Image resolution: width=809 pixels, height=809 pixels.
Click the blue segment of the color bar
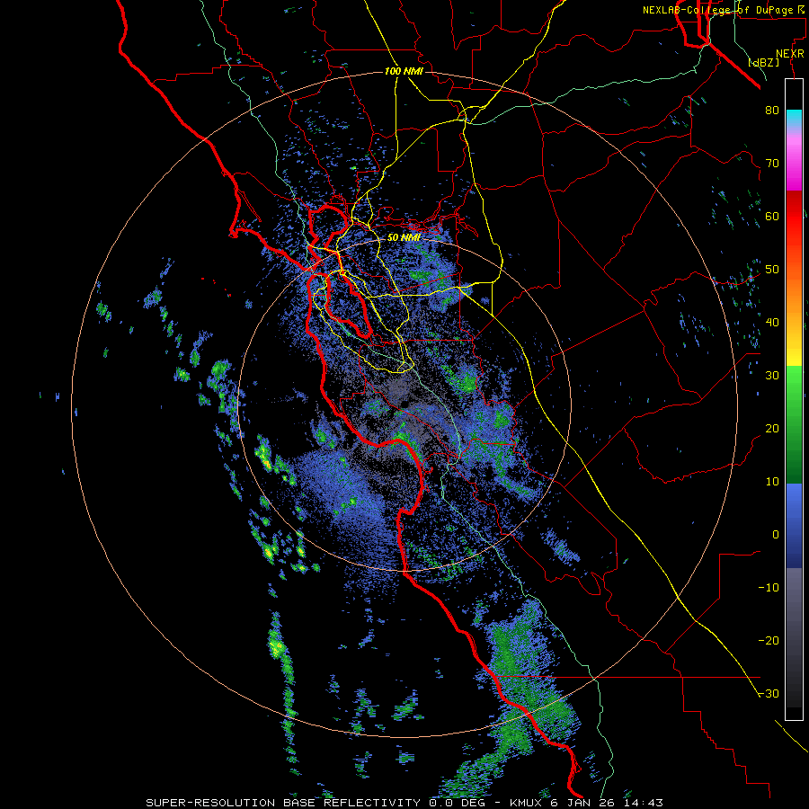[x=794, y=526]
